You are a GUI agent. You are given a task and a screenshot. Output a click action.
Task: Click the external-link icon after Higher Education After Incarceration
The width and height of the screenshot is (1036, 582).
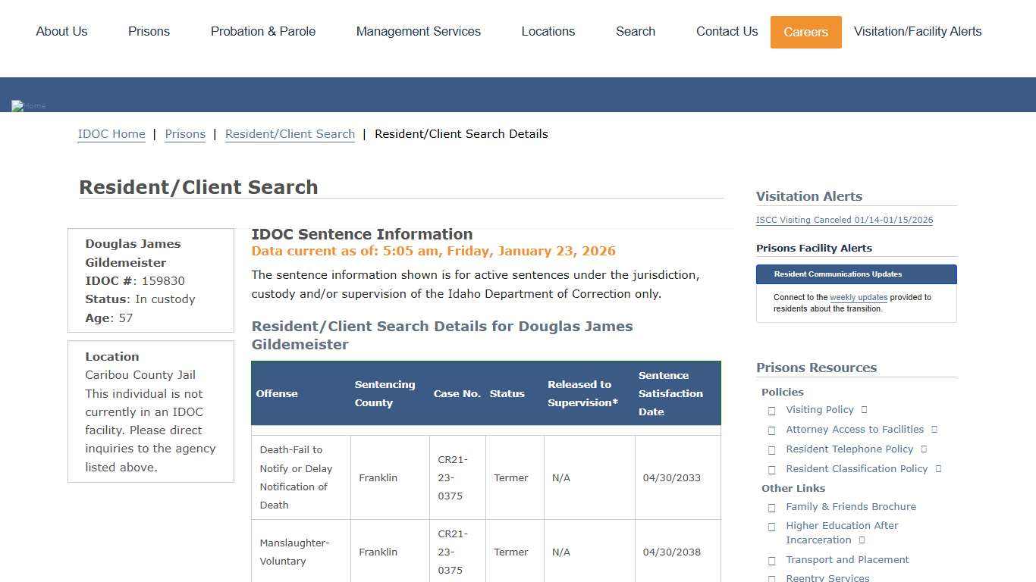(861, 540)
